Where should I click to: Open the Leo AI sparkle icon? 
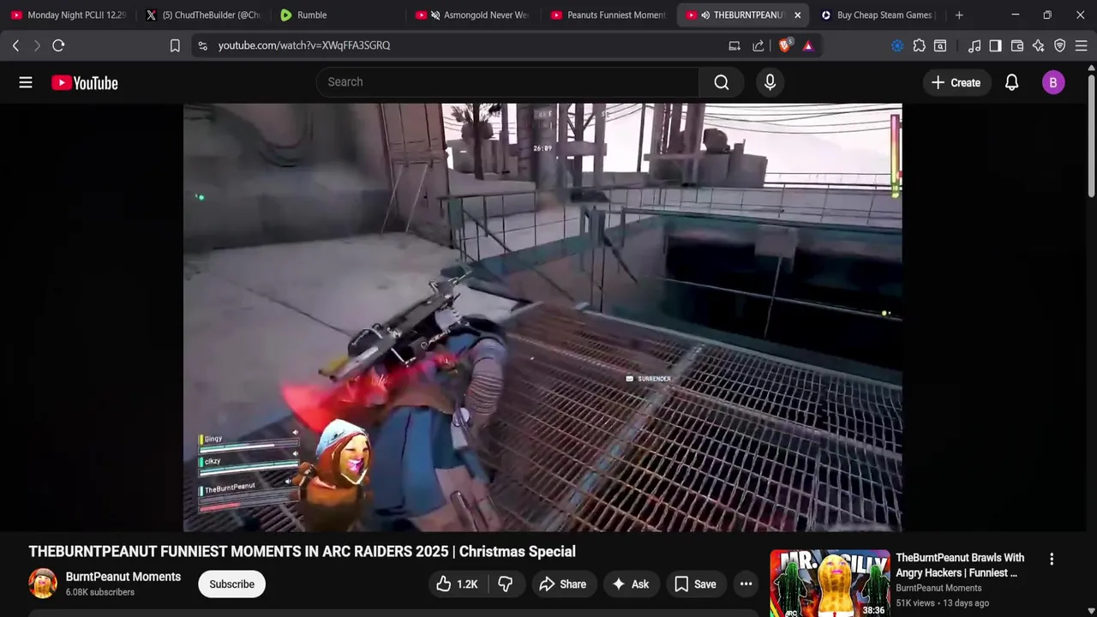[x=1039, y=45]
